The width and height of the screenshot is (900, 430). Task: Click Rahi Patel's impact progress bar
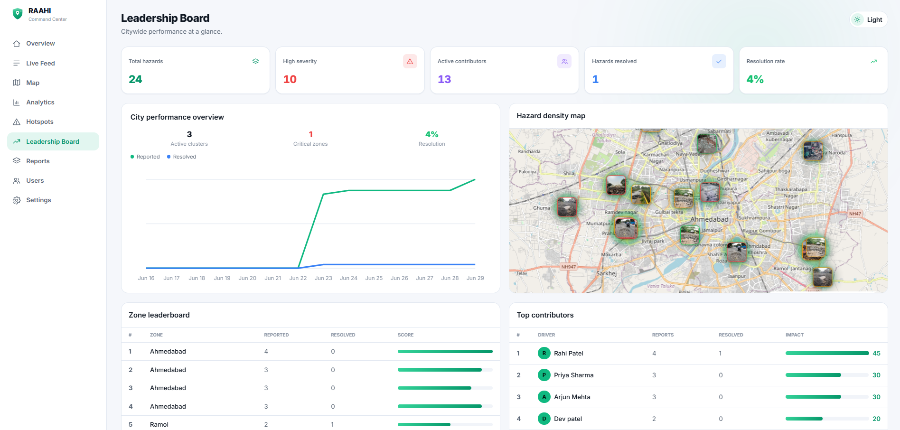[827, 353]
